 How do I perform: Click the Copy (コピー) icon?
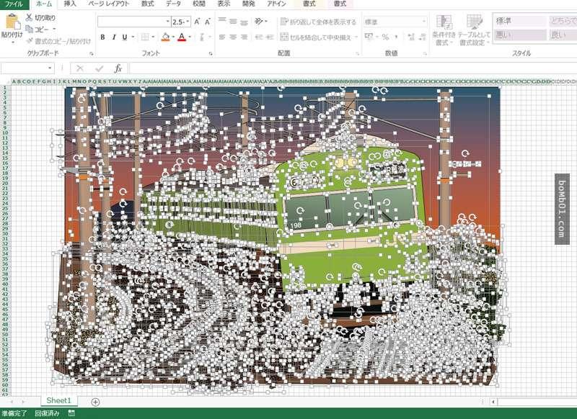[x=29, y=29]
